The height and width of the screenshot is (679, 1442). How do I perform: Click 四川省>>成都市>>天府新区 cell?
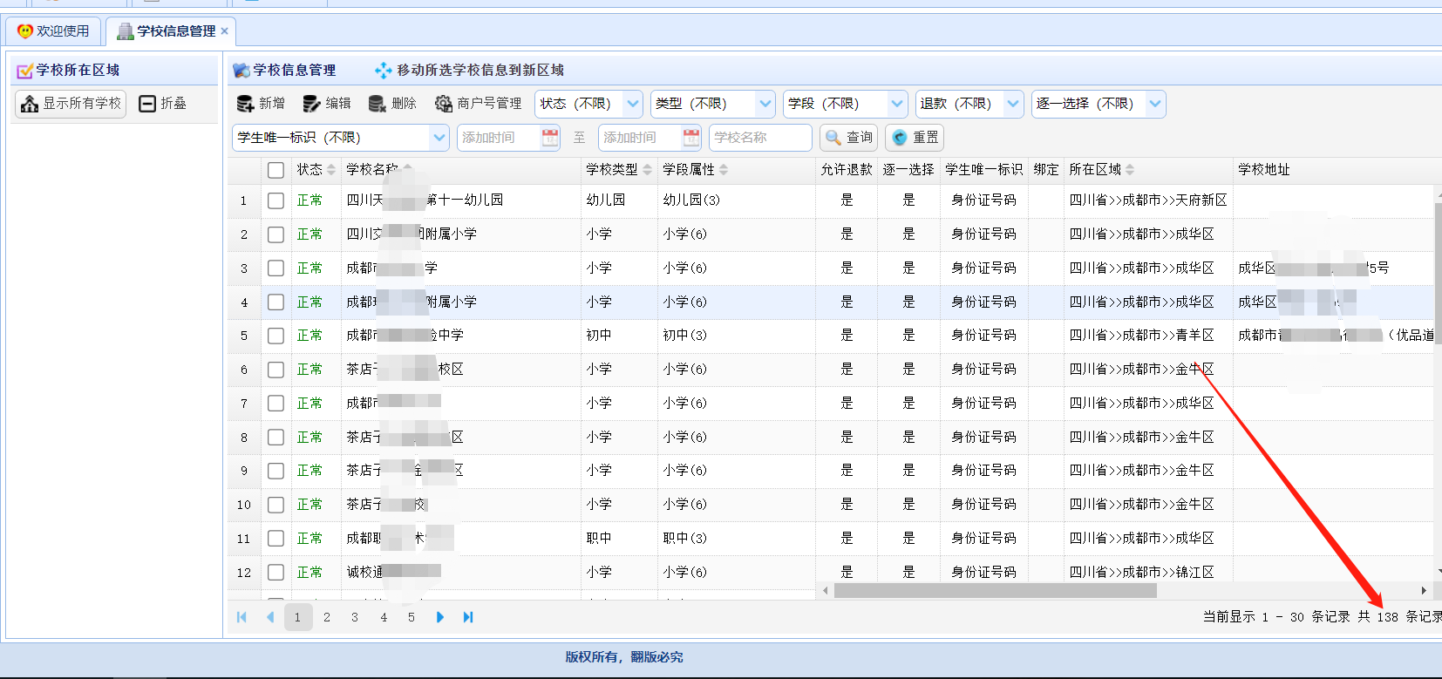pos(1148,200)
